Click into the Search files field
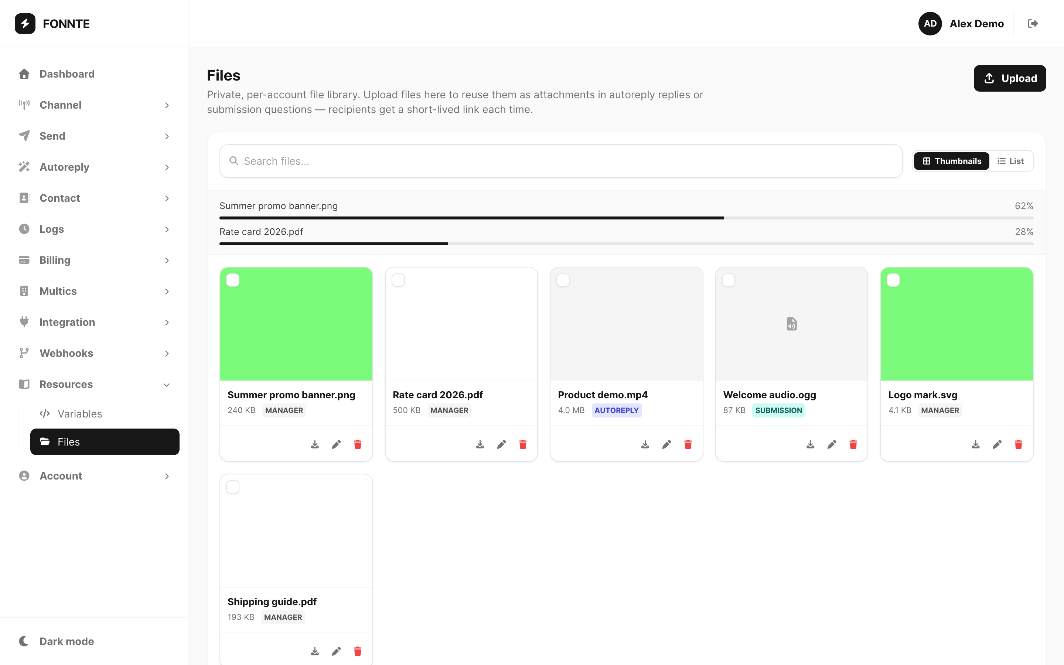1064x665 pixels. 561,161
